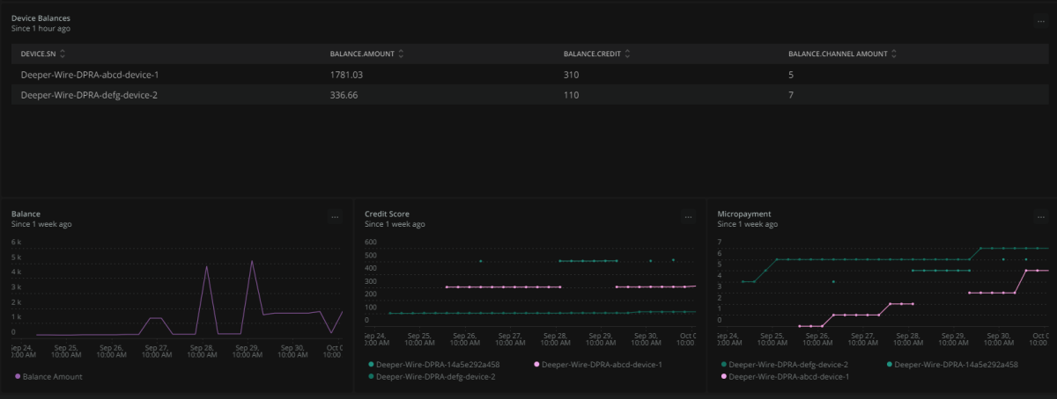Viewport: 1057px width, 399px height.
Task: Toggle Deeper-Wire-DPRA-14a5e292a458 in Credit Score legend
Action: (x=438, y=364)
